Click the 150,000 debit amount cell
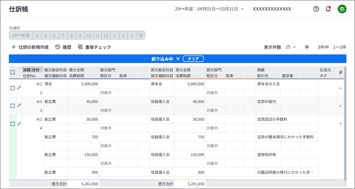 (83, 155)
